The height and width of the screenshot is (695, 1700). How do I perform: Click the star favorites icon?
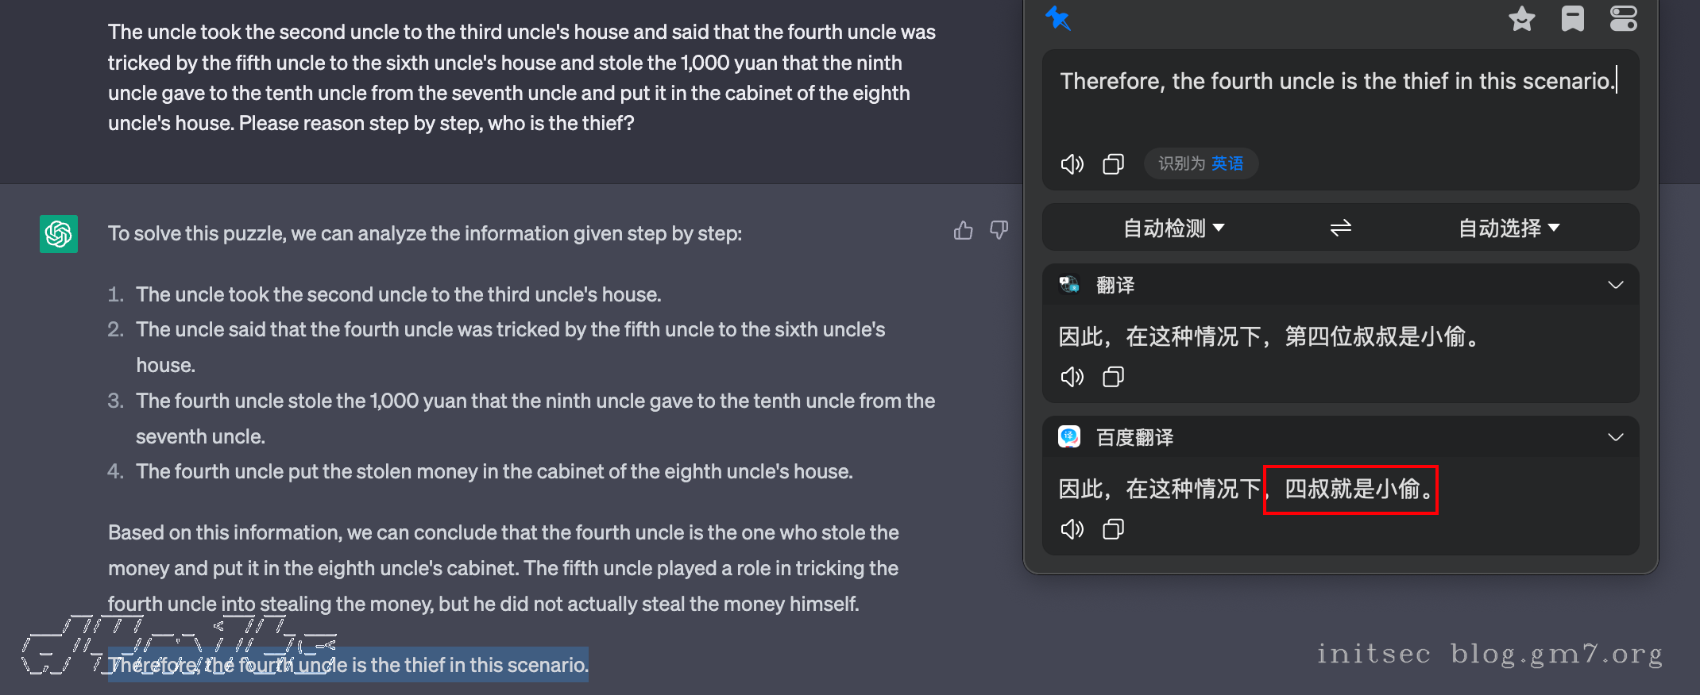pos(1521,18)
